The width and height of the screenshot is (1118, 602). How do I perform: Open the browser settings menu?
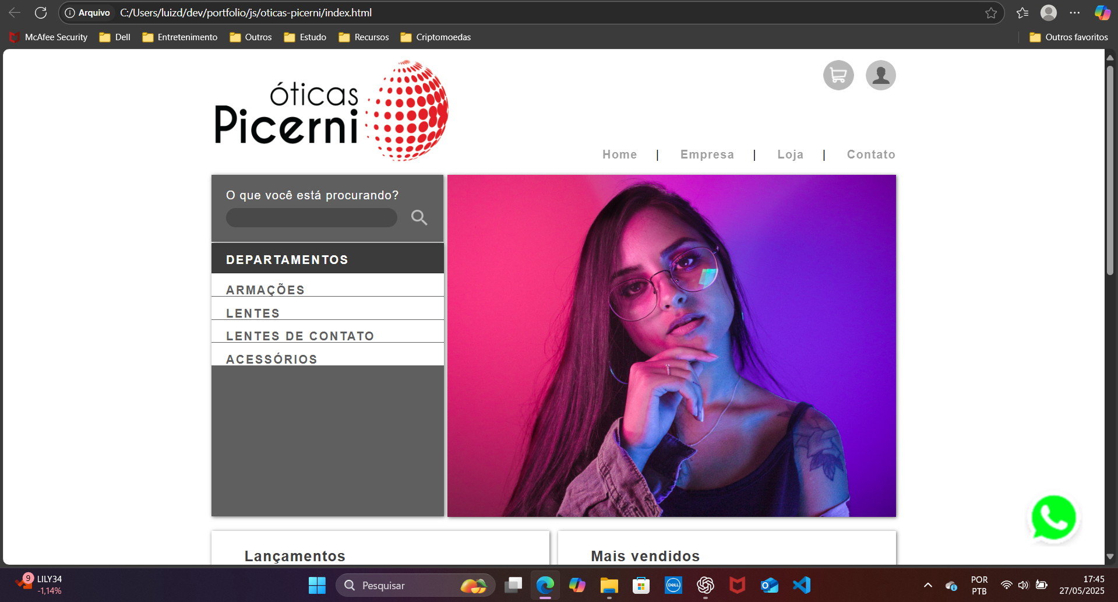pos(1075,12)
